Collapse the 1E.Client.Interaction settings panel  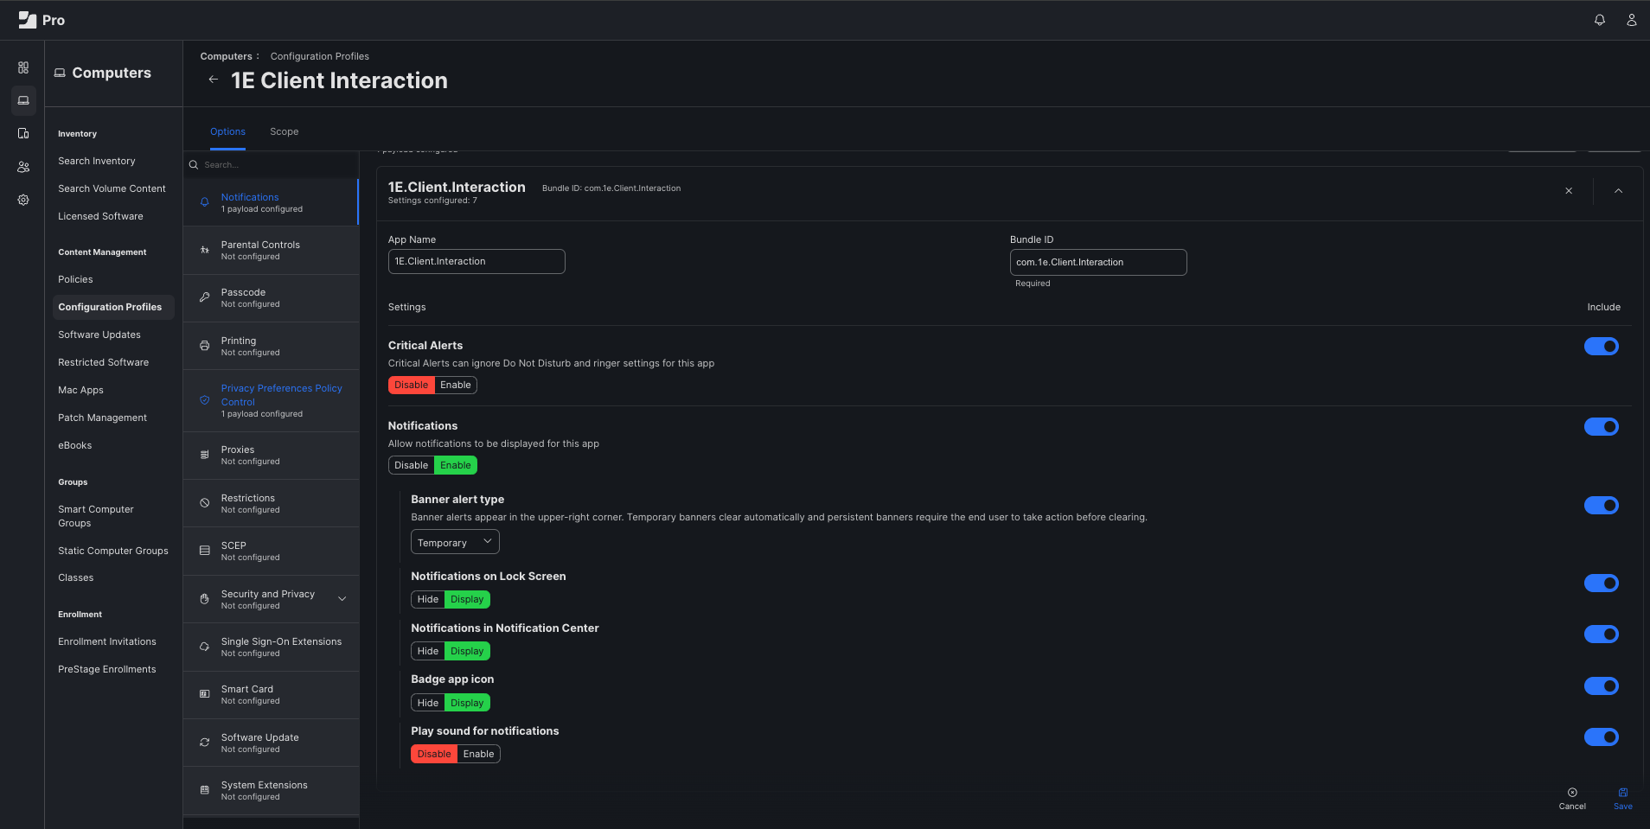tap(1617, 191)
